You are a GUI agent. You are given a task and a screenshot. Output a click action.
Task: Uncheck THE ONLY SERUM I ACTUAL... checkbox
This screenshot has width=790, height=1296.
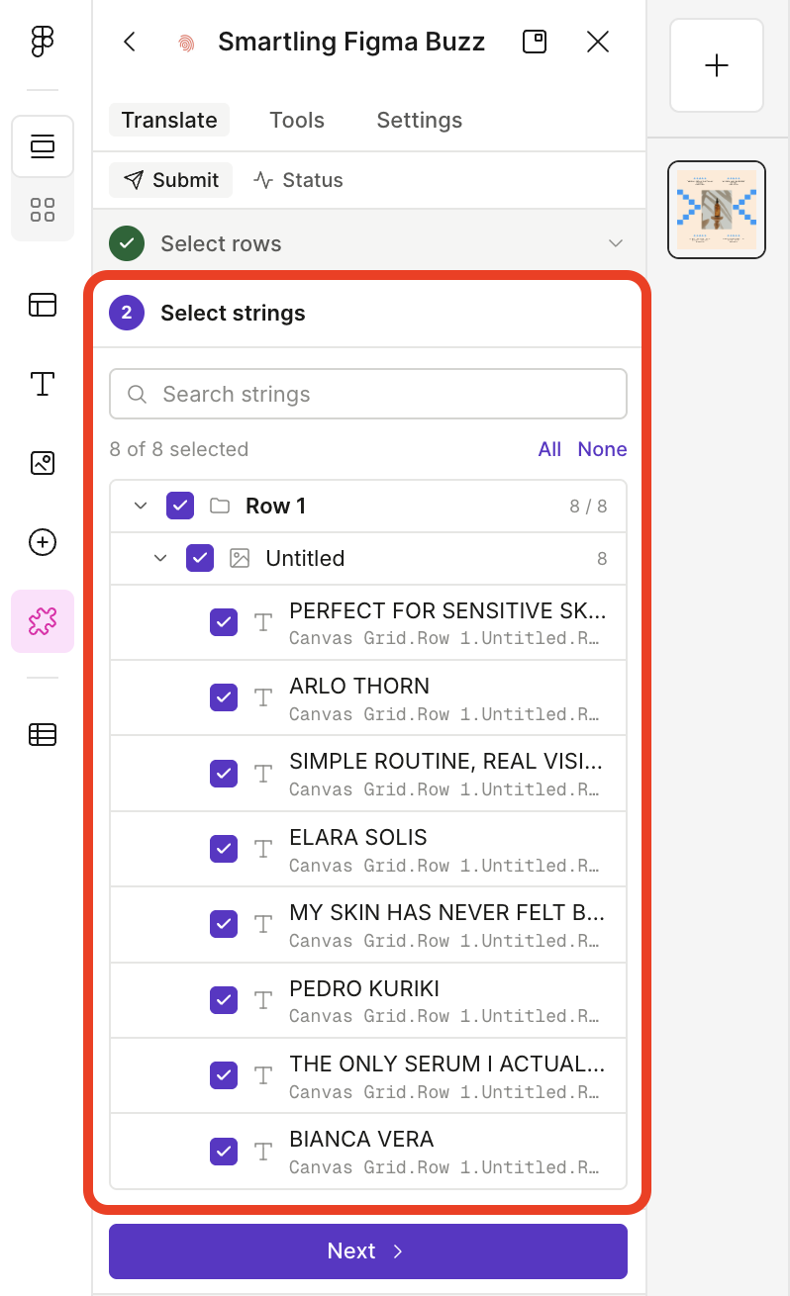[x=224, y=1074]
